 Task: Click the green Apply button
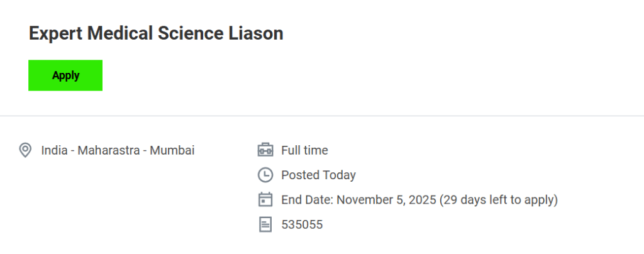(x=65, y=75)
